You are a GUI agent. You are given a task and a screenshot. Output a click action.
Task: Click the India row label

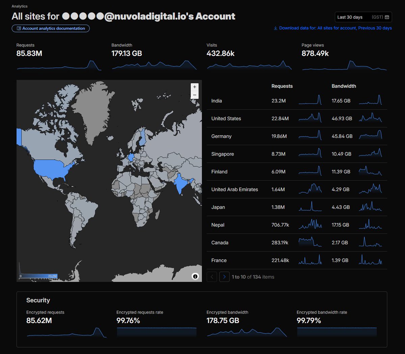217,101
